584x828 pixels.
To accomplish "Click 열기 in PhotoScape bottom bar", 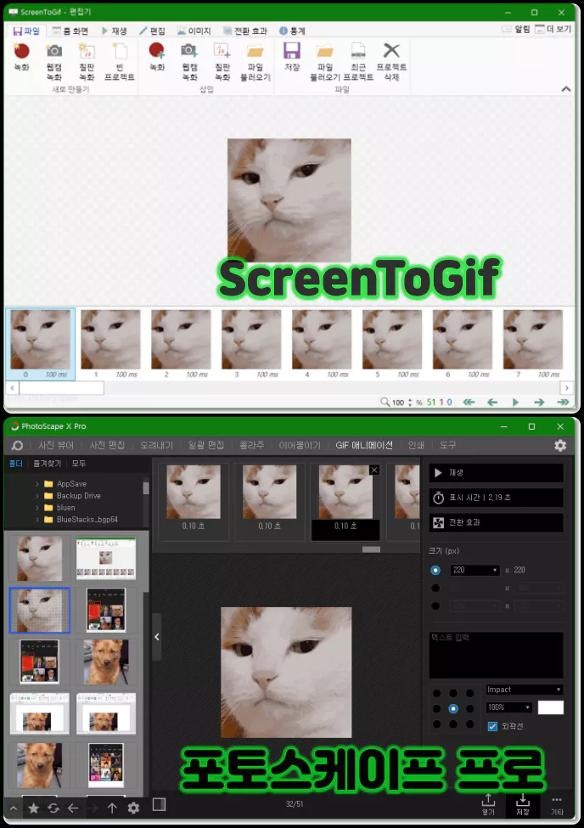I will click(x=488, y=805).
